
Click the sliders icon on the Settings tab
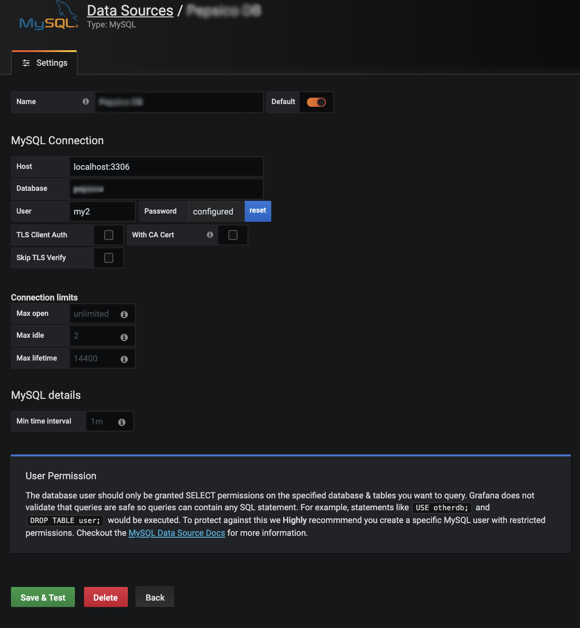point(26,63)
